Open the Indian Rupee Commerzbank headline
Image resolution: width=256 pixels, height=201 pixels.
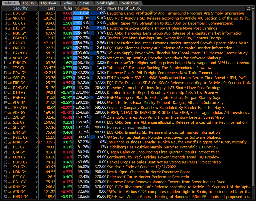pos(170,23)
